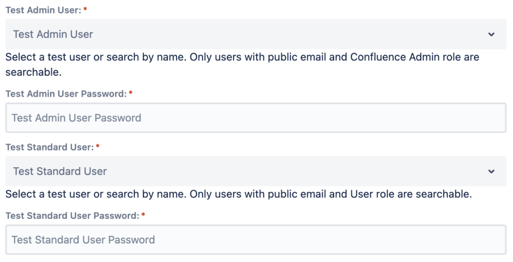
Task: Click the red asterisk beside Test Standard User label
Action: click(98, 147)
